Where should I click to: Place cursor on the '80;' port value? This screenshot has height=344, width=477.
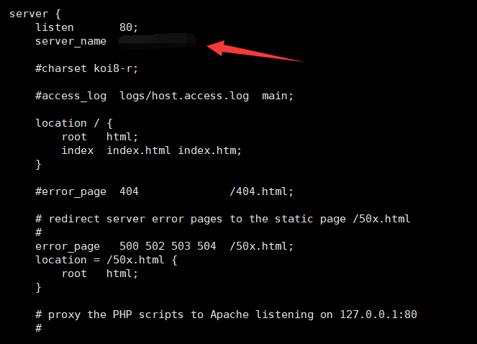click(x=128, y=27)
